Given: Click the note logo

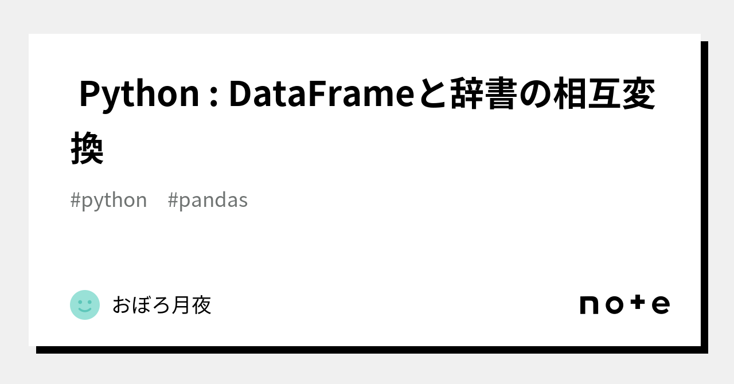Looking at the screenshot, I should (624, 304).
